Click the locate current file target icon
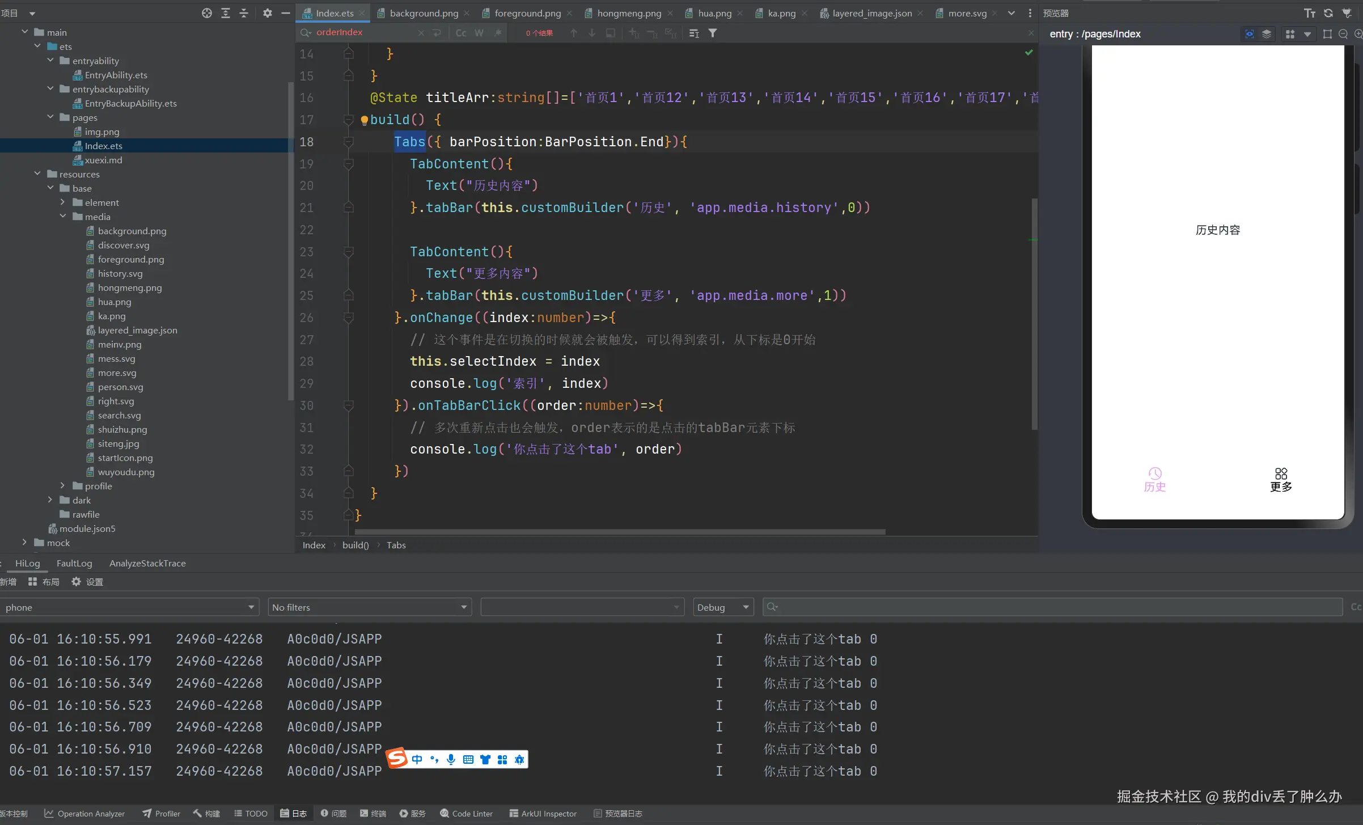Viewport: 1363px width, 825px height. (207, 13)
